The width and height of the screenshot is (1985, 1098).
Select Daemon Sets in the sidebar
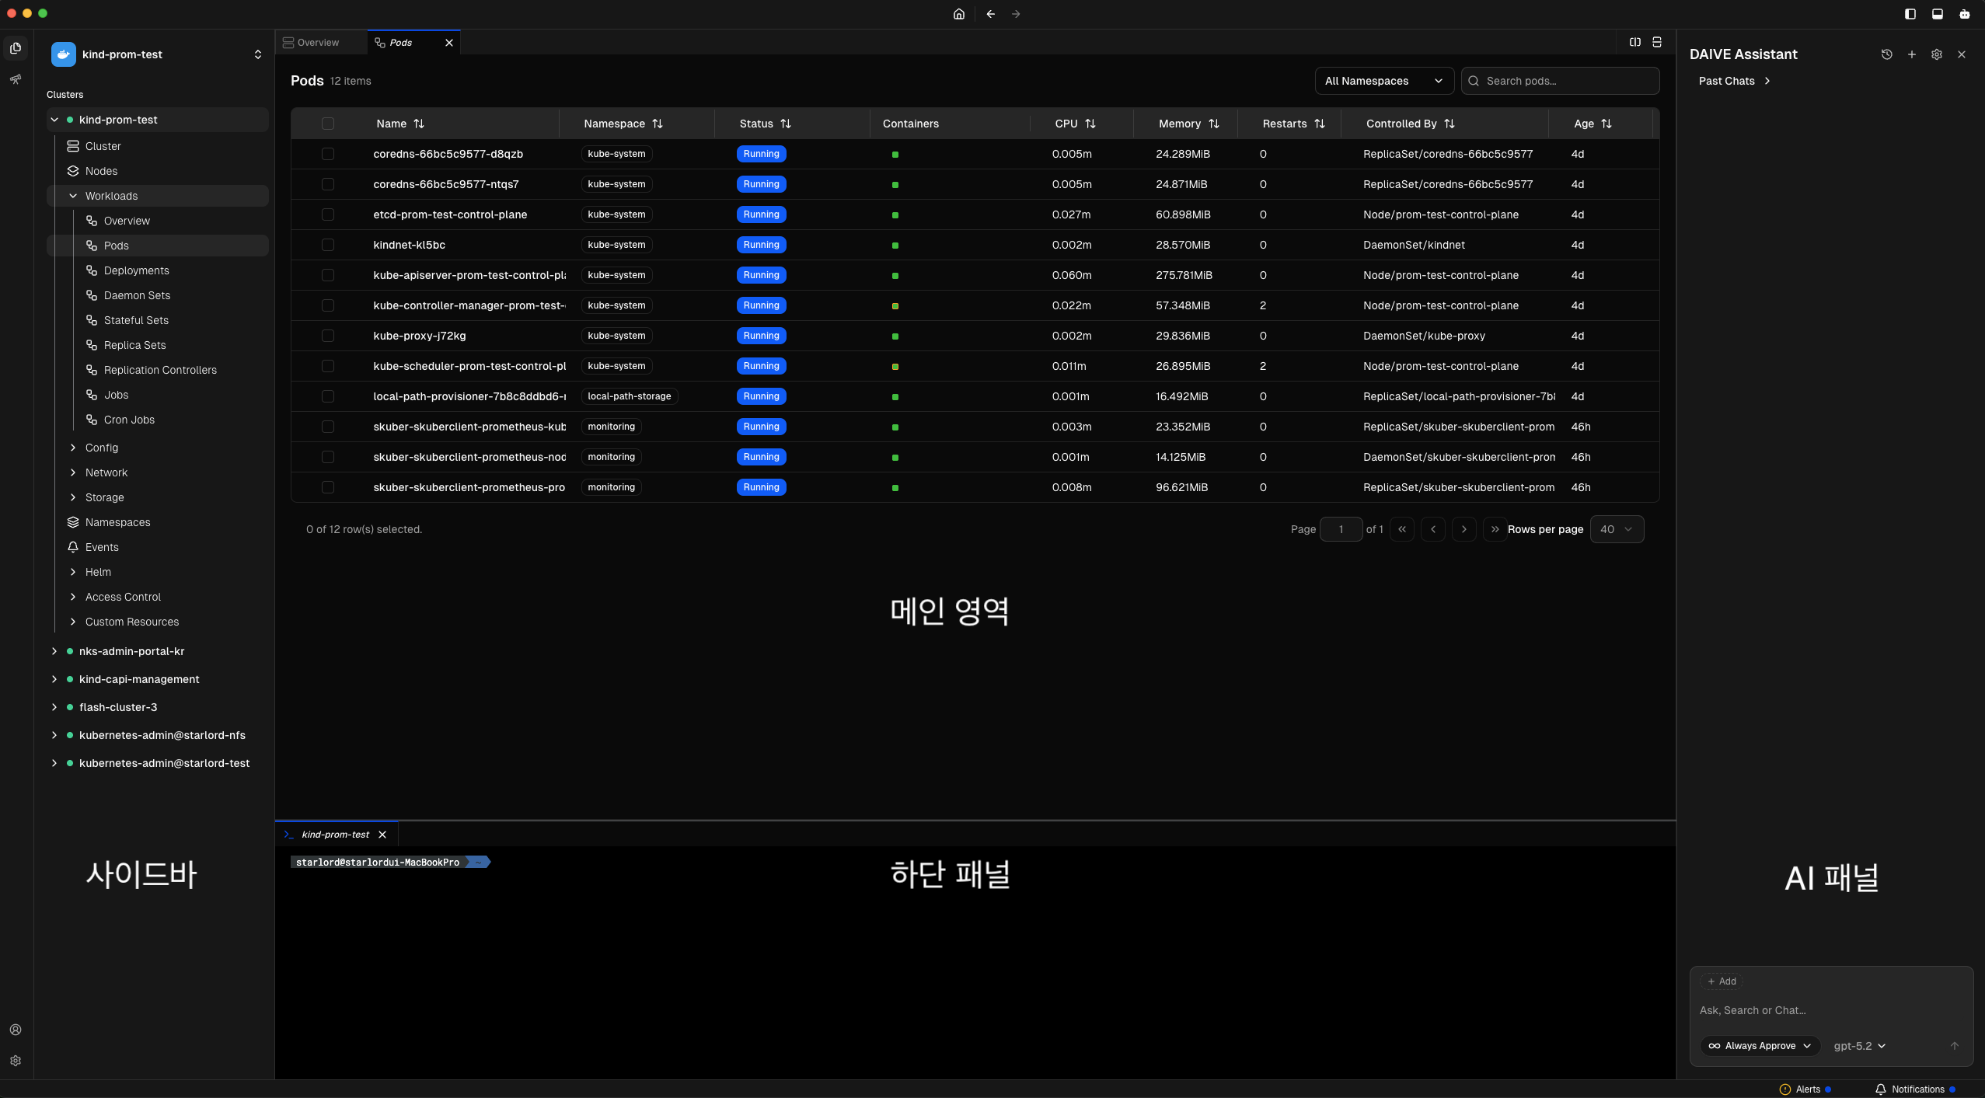(137, 295)
